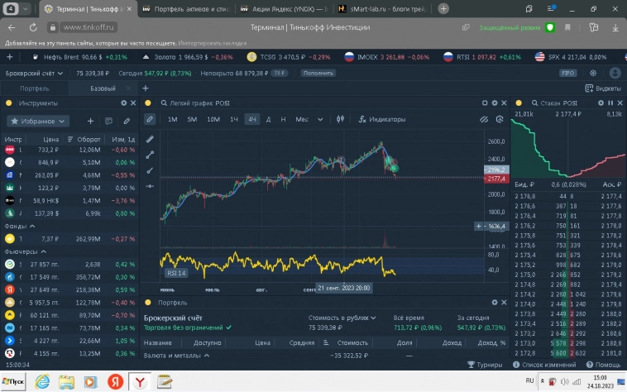Maximize the Легкий график POSI widget
This screenshot has height=392, width=627.
click(x=485, y=103)
